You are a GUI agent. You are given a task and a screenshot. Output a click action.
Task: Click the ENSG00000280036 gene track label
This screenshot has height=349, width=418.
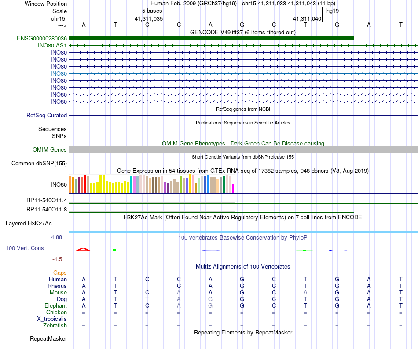click(x=42, y=38)
